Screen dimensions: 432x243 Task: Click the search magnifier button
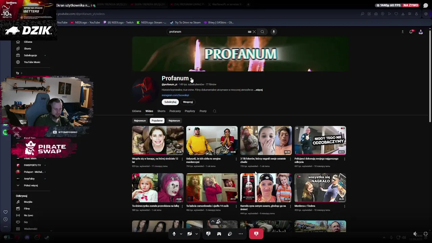pyautogui.click(x=262, y=32)
